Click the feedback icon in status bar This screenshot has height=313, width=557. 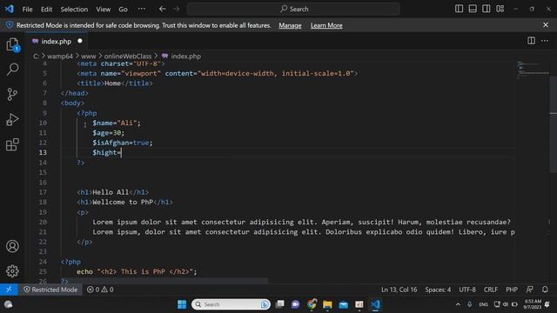coord(530,290)
